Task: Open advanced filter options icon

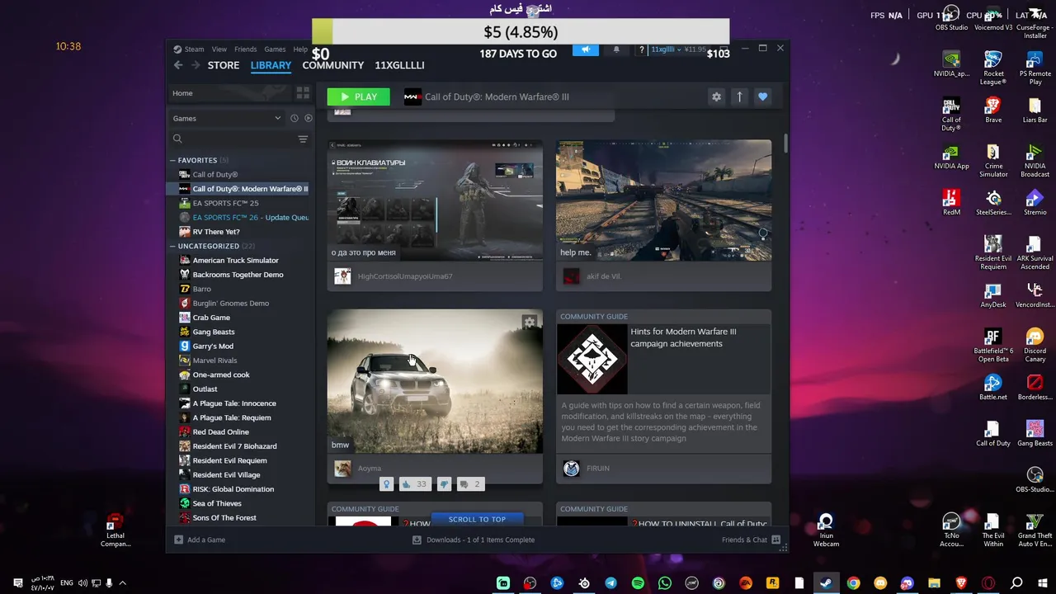Action: 303,139
